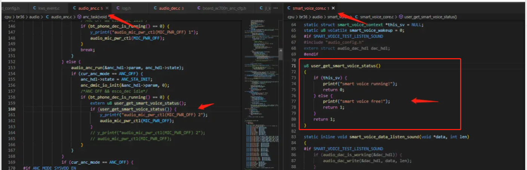The width and height of the screenshot is (527, 170).
Task: Click 'extern u8 user_get_smart_voice_status();' line
Action: (x=138, y=103)
